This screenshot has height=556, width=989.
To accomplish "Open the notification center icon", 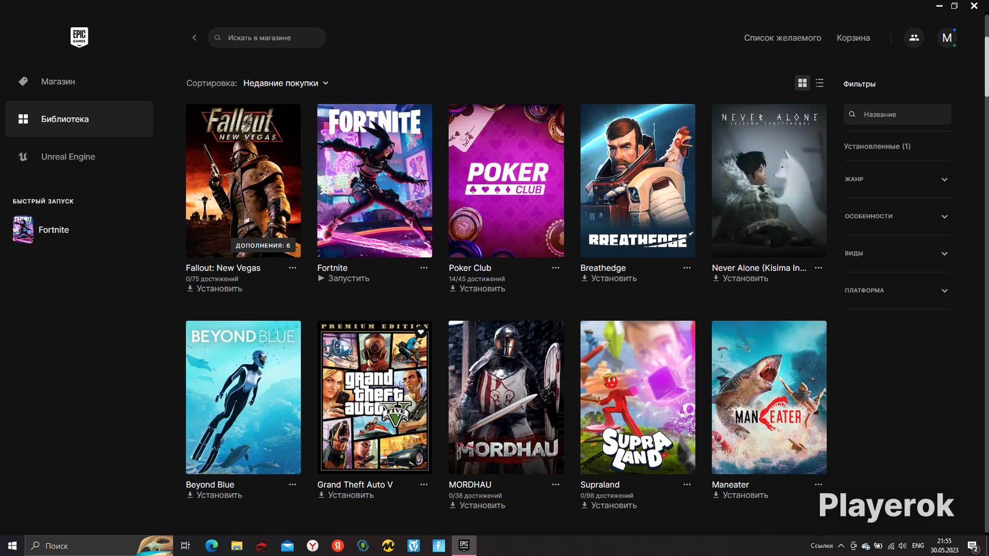I will pos(973,546).
